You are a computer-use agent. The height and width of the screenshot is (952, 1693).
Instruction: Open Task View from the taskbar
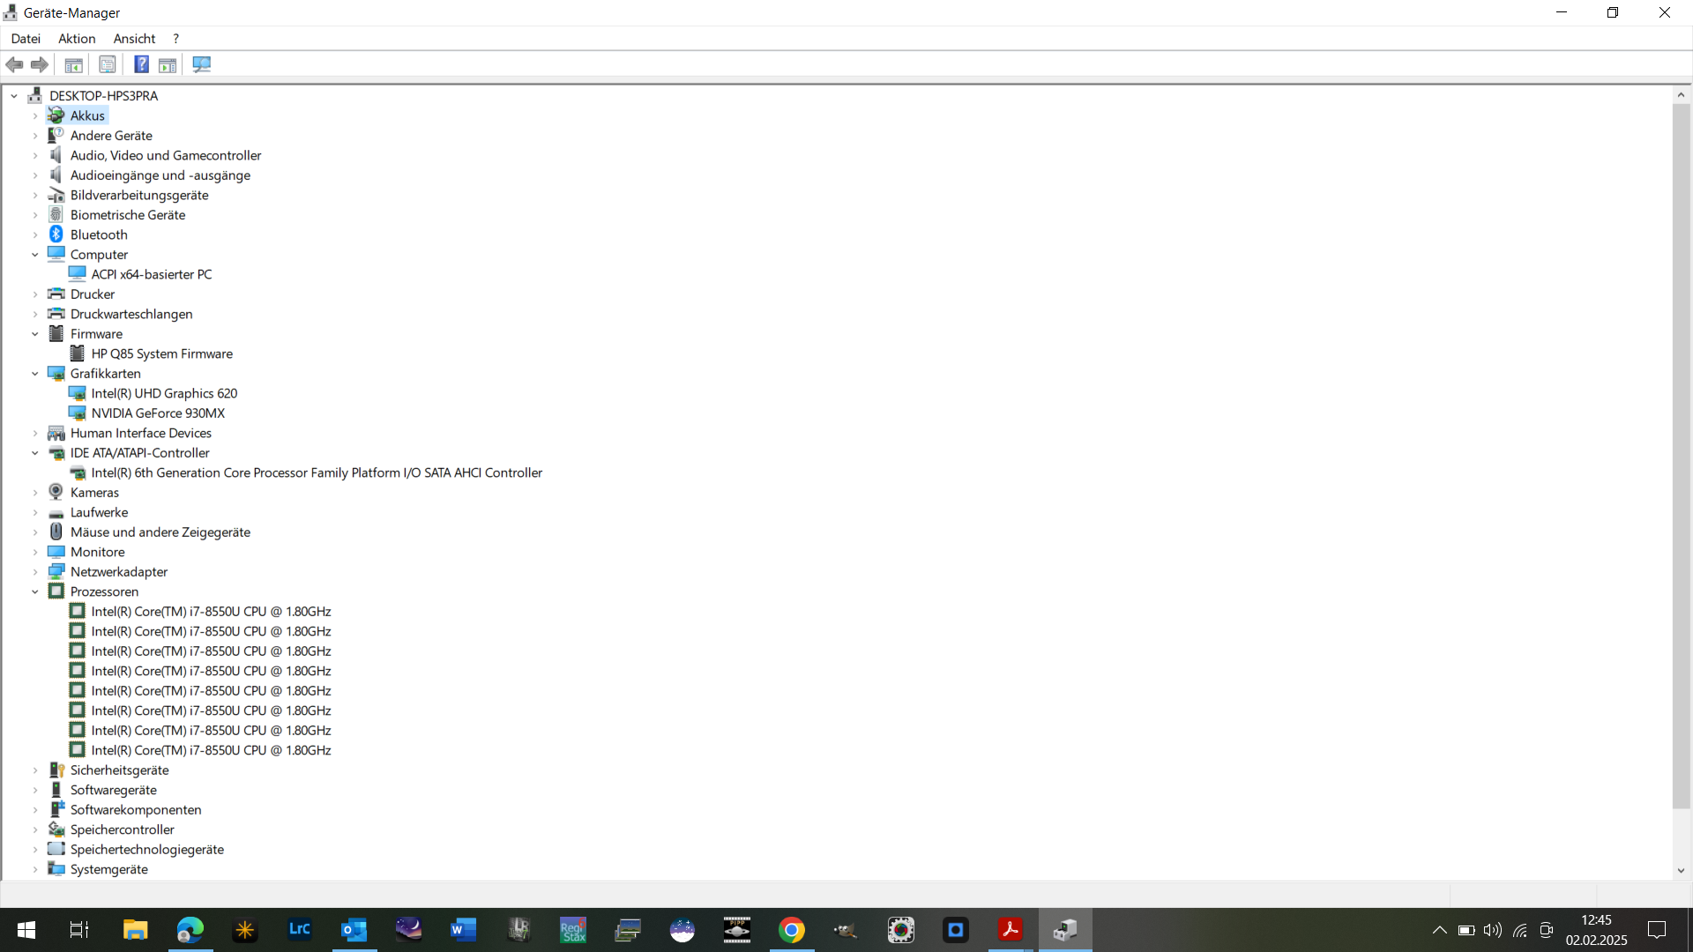point(79,930)
